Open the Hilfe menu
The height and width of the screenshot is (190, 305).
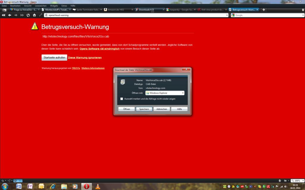tap(73, 6)
